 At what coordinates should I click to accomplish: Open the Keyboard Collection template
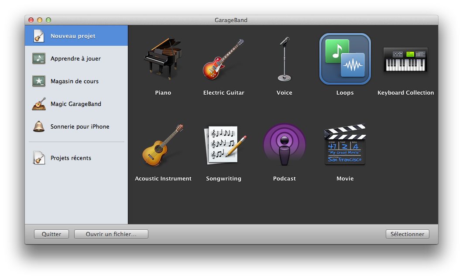pos(405,60)
